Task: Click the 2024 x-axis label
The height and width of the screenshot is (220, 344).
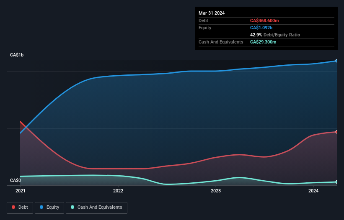Action: click(x=313, y=191)
